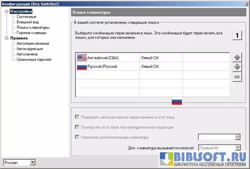Click the keyboard icon button
Screen dimensions: 250x169
pyautogui.click(x=237, y=77)
